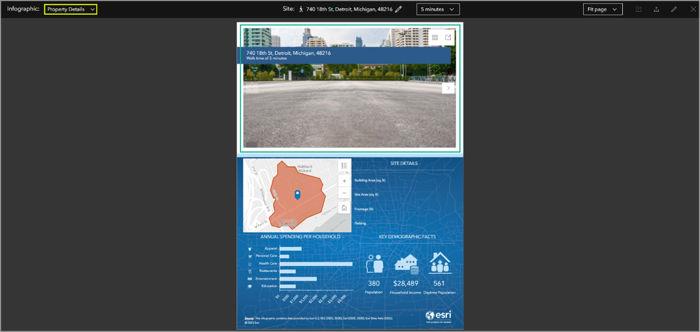Viewport: 700px width, 332px height.
Task: Click the Esri logo on the infographic
Action: click(439, 316)
